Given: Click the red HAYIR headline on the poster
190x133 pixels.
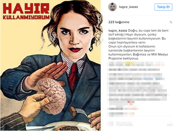Looking at the screenshot, I should 26,8.
